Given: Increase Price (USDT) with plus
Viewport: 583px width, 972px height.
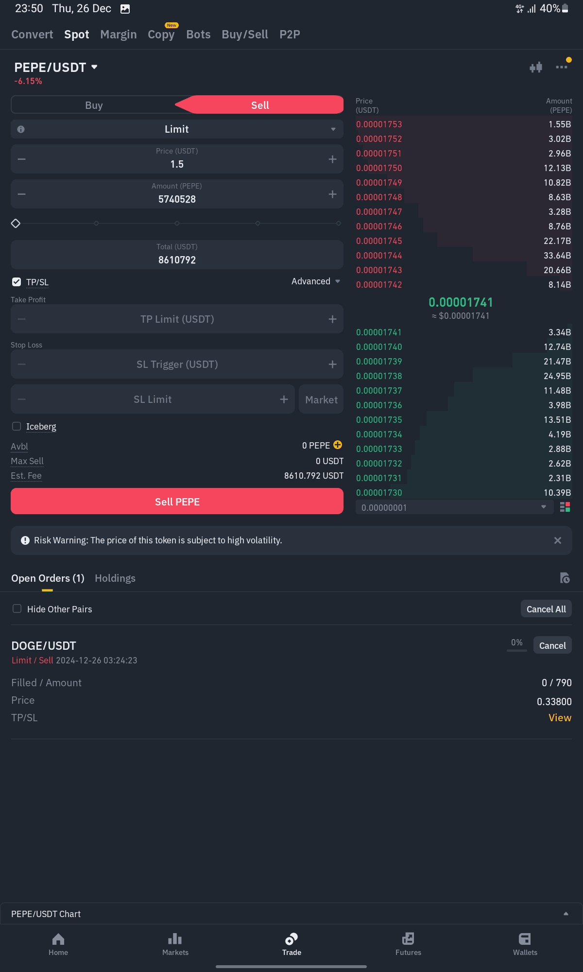Looking at the screenshot, I should pos(332,159).
